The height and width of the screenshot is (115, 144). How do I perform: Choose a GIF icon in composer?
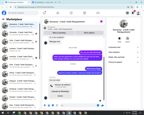coord(57,106)
